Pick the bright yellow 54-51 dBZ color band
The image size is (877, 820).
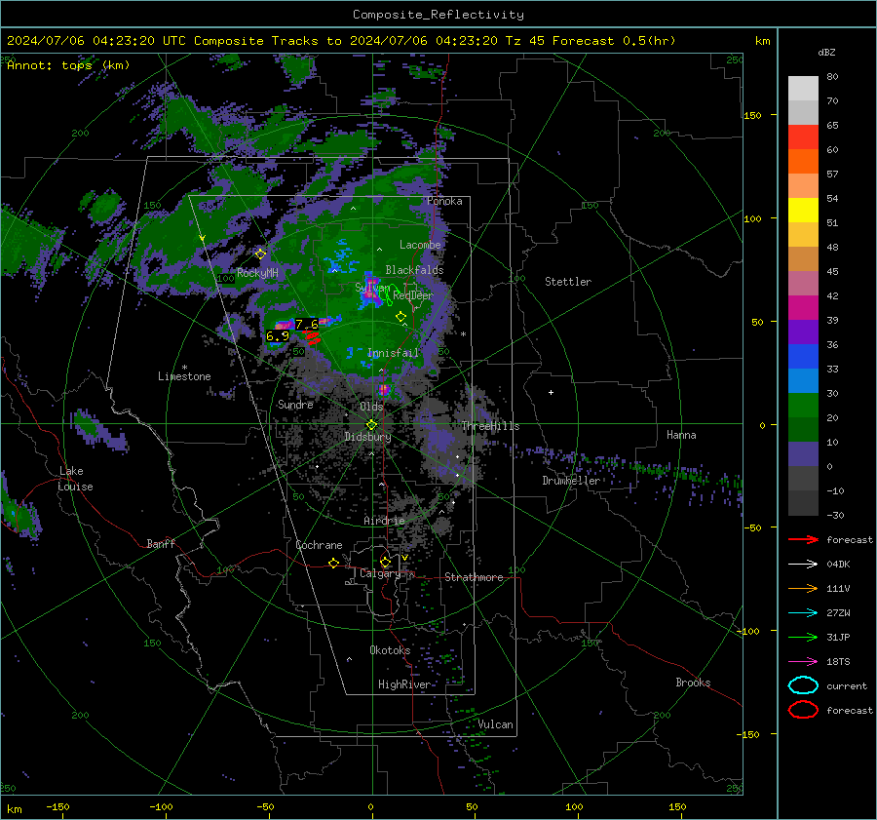[x=803, y=211]
